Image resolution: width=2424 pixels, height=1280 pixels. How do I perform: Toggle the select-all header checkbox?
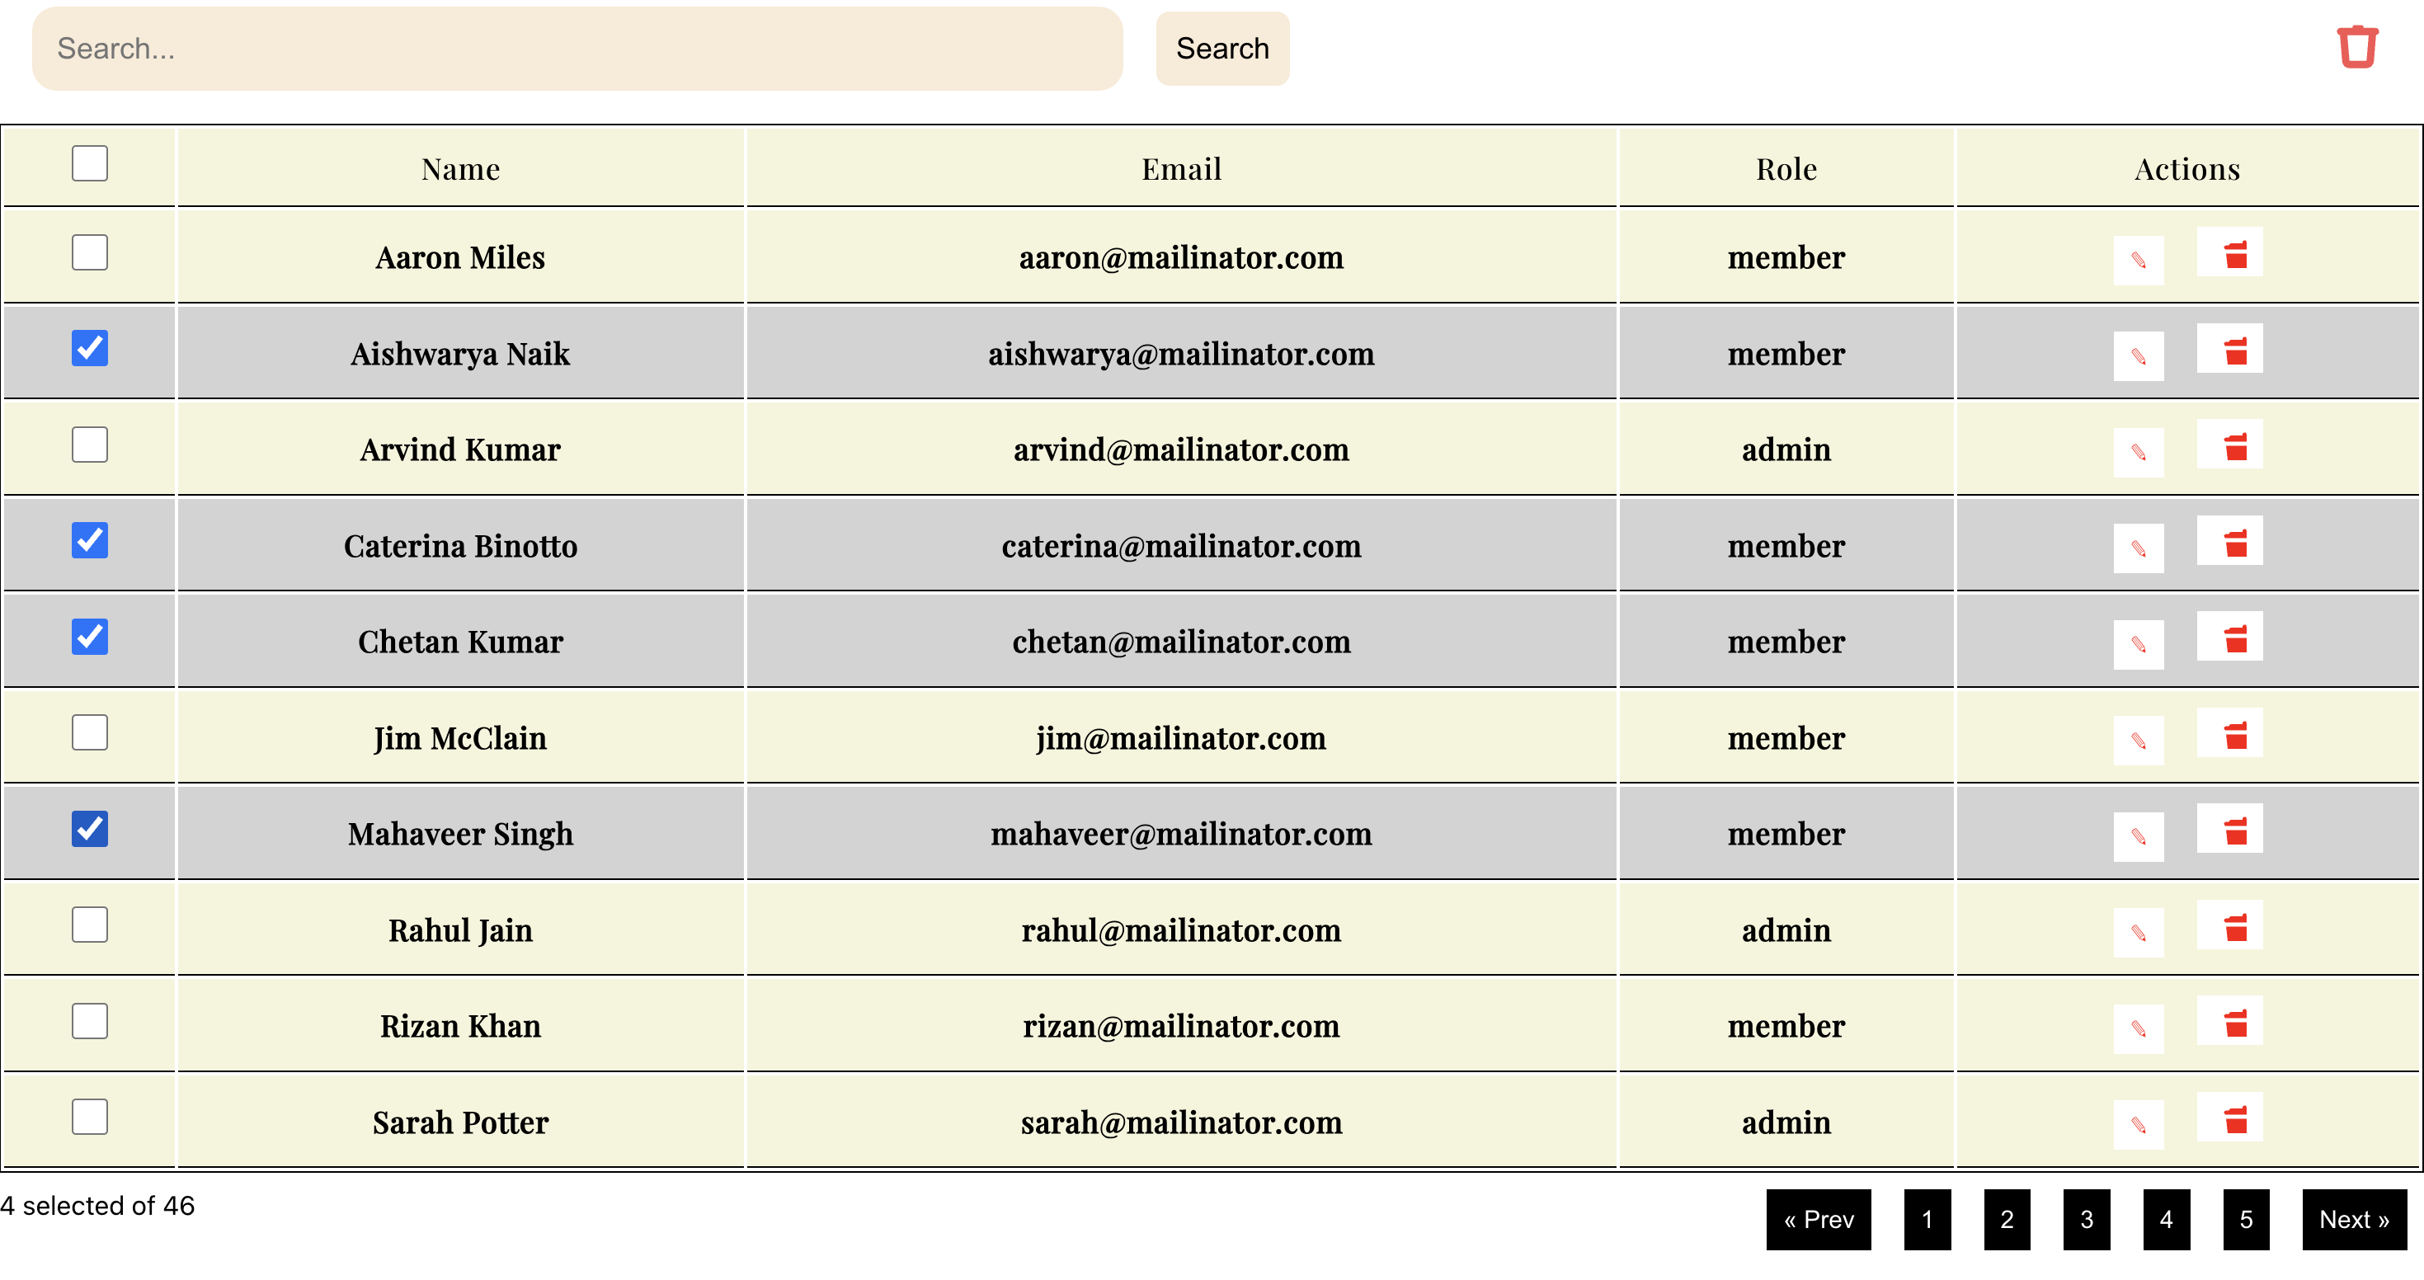pyautogui.click(x=89, y=162)
